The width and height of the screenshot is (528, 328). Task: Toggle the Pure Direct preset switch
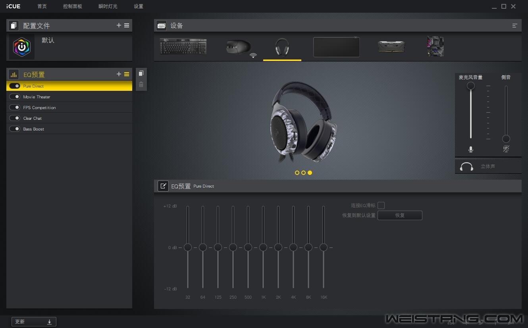pyautogui.click(x=15, y=86)
